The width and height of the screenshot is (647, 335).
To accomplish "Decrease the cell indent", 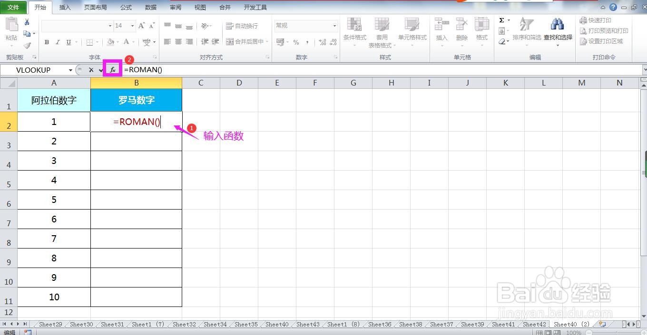I will pyautogui.click(x=205, y=42).
